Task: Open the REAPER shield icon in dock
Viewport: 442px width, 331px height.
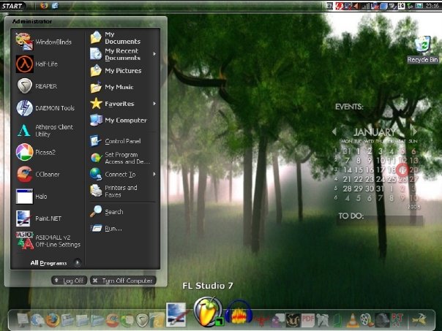Action: coord(142,320)
